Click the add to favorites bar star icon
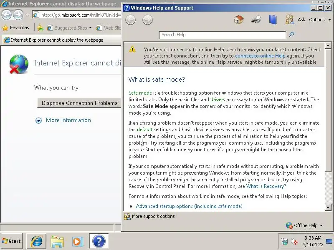Image resolution: width=334 pixels, height=250 pixels. tap(40, 28)
